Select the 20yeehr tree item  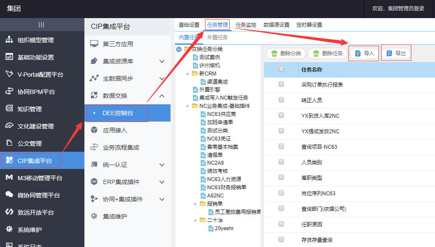tap(224, 228)
